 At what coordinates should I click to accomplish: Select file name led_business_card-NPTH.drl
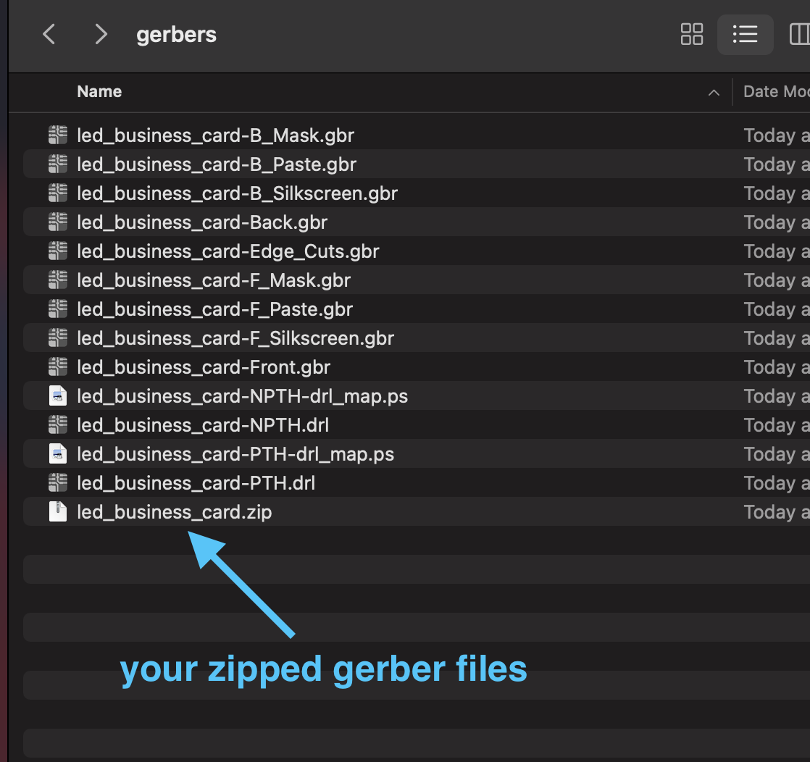pyautogui.click(x=203, y=425)
